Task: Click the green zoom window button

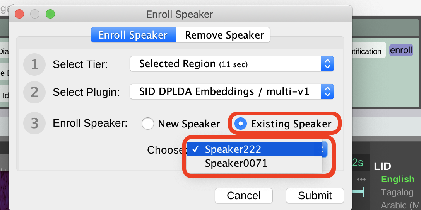Action: click(50, 14)
